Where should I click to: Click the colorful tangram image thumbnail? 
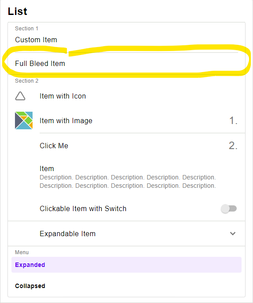click(24, 120)
